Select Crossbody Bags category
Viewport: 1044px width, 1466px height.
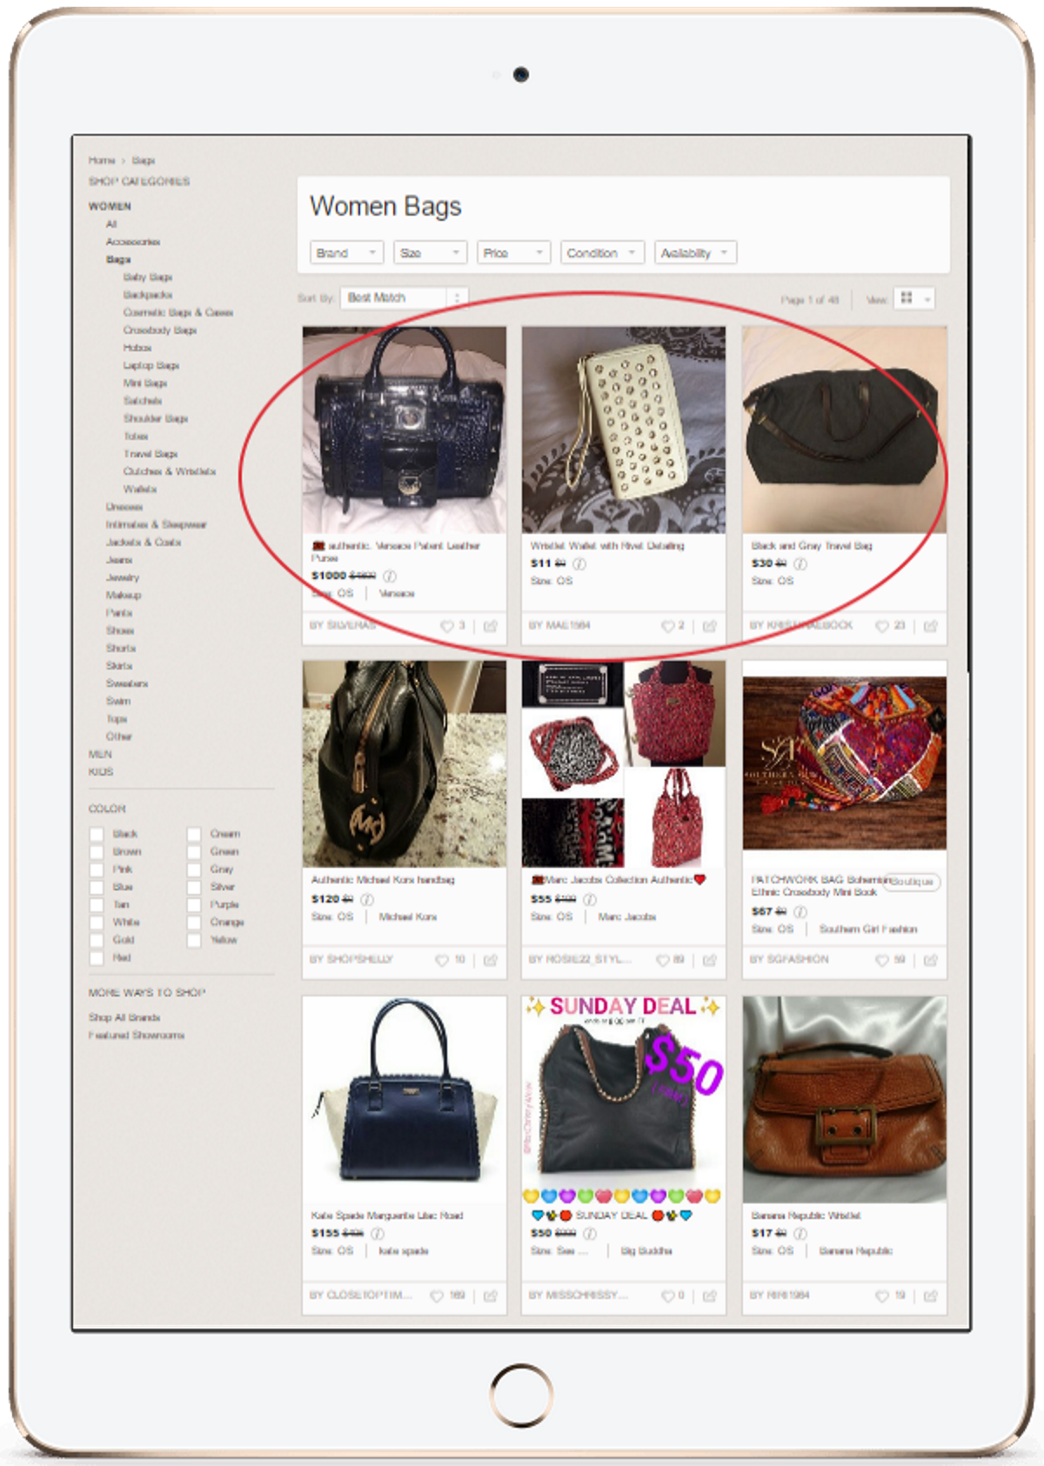coord(160,330)
